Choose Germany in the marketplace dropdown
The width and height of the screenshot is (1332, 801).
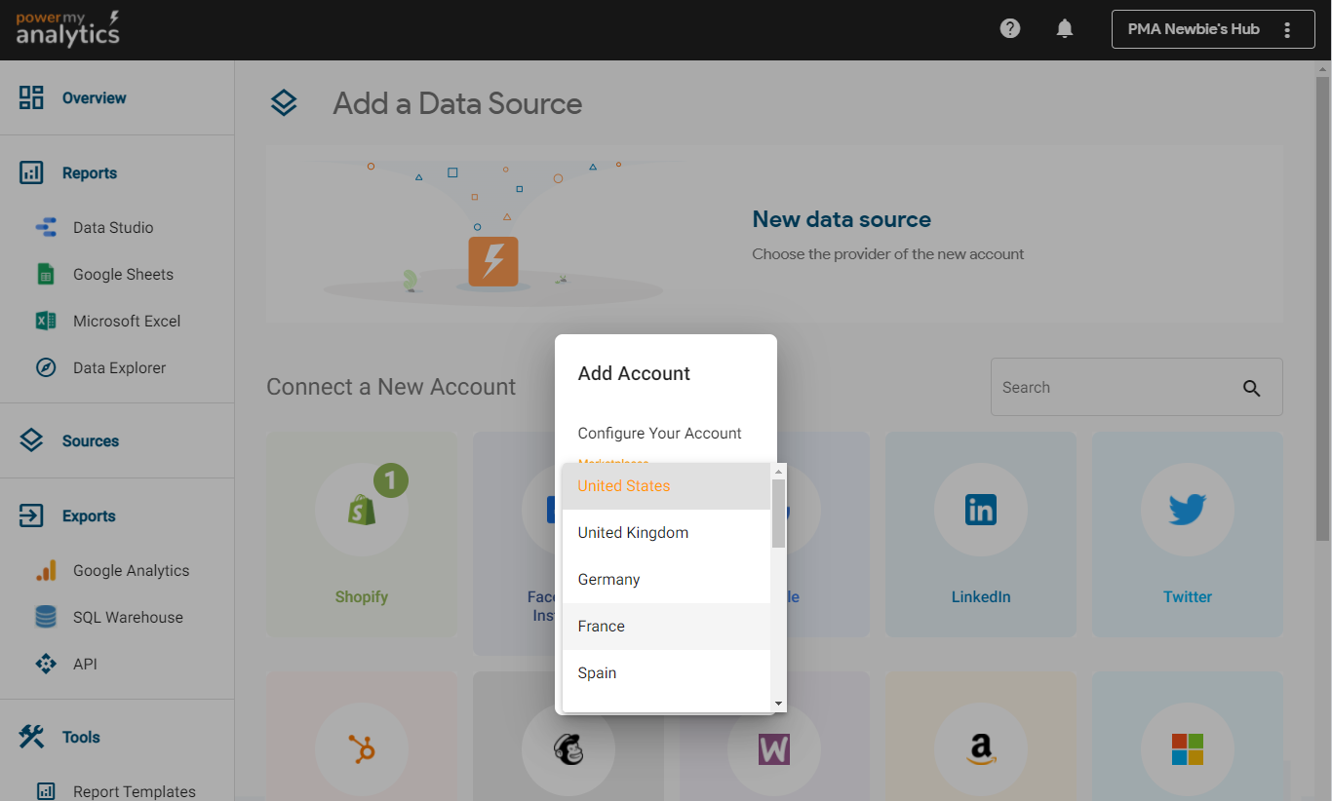(x=608, y=580)
